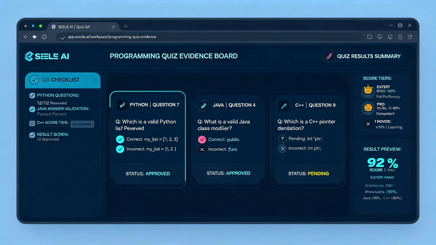
Task: Click the tag next to C++ Score Ties
Action: [x=82, y=124]
